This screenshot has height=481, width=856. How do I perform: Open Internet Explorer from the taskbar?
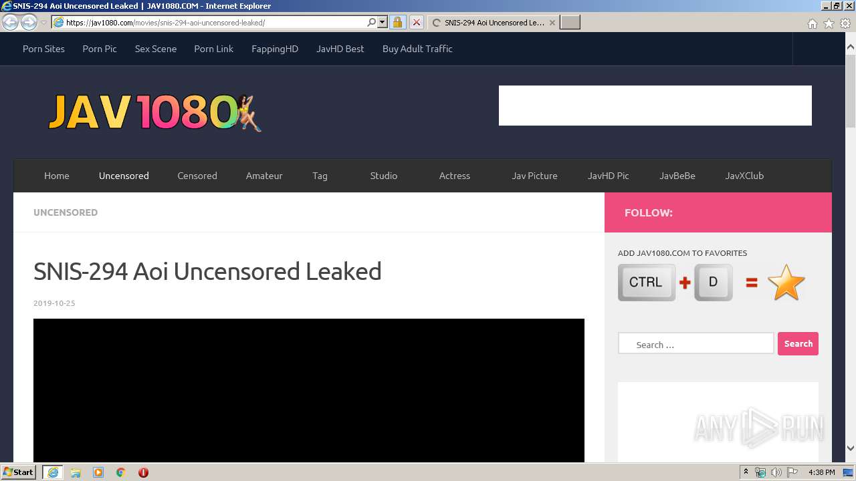point(53,472)
